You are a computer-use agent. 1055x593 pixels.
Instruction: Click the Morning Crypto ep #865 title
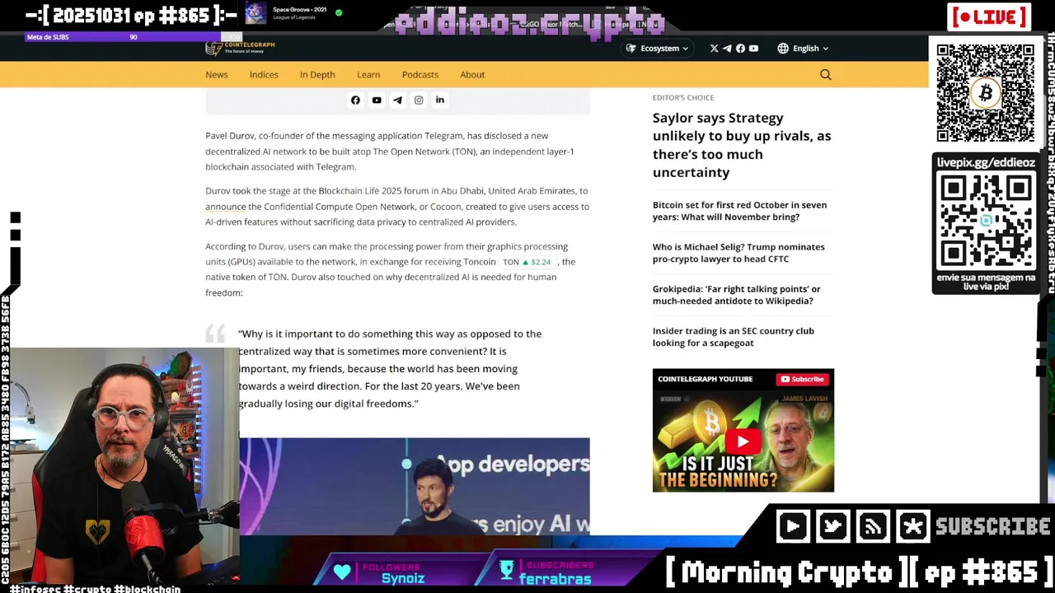pyautogui.click(x=859, y=572)
